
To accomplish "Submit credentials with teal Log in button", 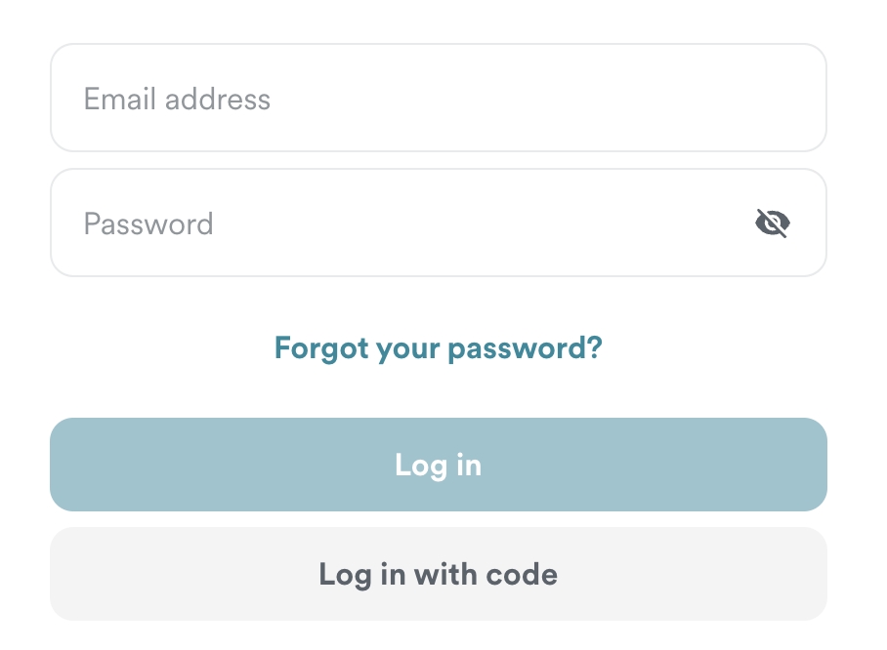I will click(438, 465).
